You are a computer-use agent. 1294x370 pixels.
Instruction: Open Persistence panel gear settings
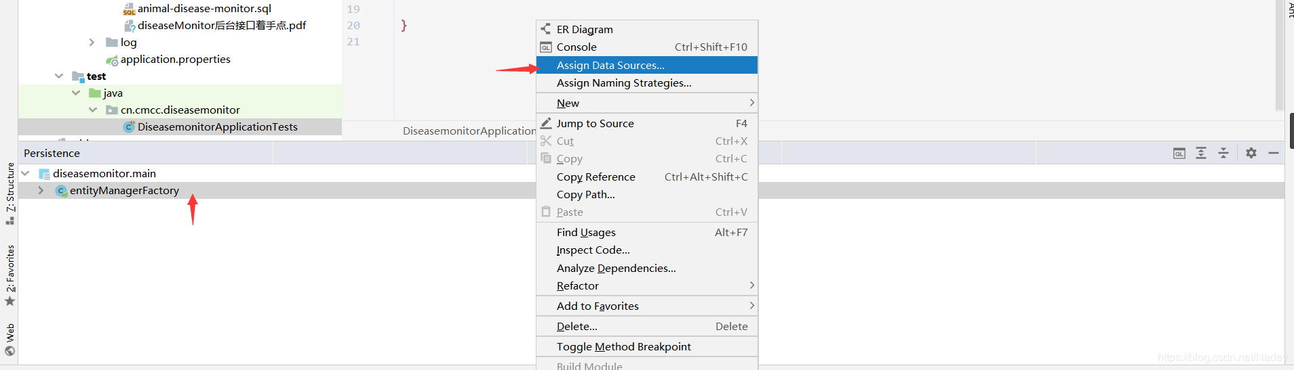[1251, 154]
